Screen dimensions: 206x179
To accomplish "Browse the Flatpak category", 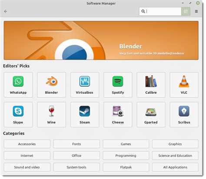I will pos(126,167).
